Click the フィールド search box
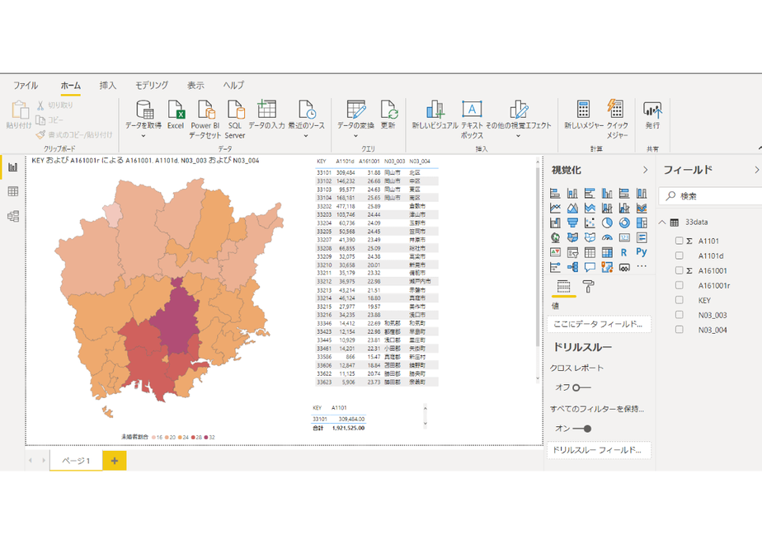The image size is (762, 544). tap(710, 195)
